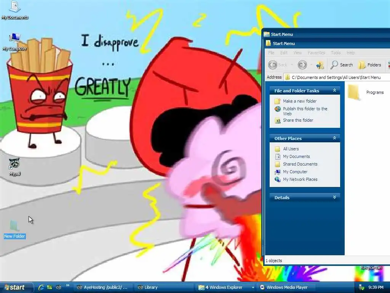Select the New Folder desktop icon
This screenshot has height=293, width=390.
(x=14, y=229)
